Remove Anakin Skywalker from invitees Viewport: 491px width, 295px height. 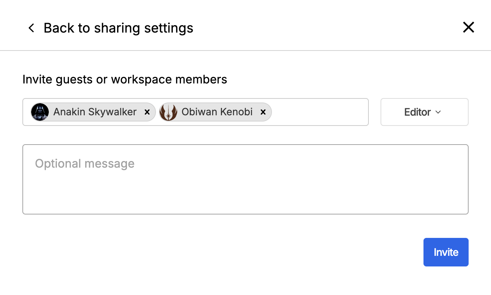pyautogui.click(x=147, y=112)
